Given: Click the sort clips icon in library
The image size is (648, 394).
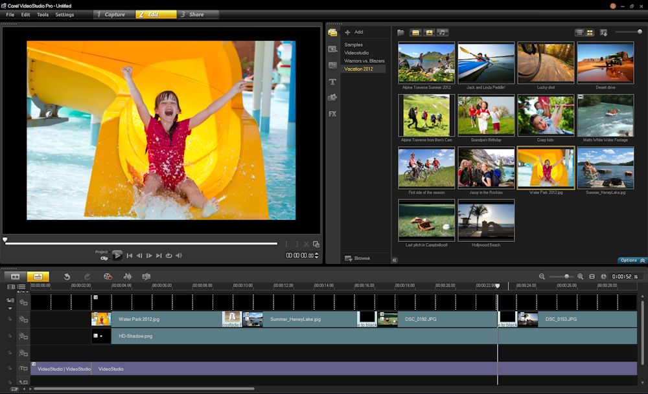Looking at the screenshot, I should (x=604, y=32).
